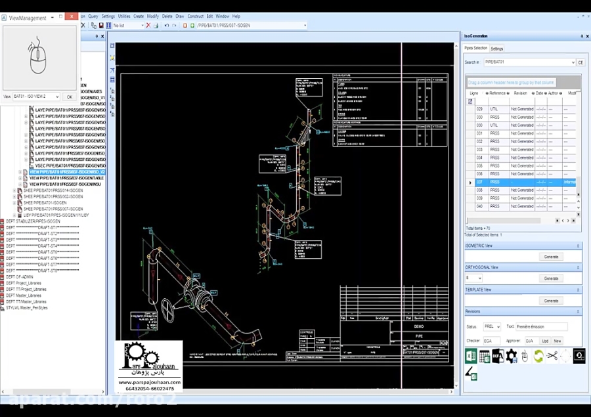Open the Status PREL dropdown
This screenshot has height=417, width=591.
tap(498, 326)
